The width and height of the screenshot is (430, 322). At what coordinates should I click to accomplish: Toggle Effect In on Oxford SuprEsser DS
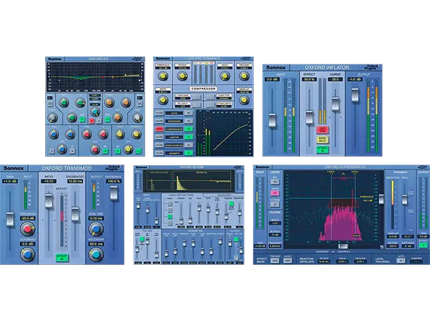click(423, 245)
